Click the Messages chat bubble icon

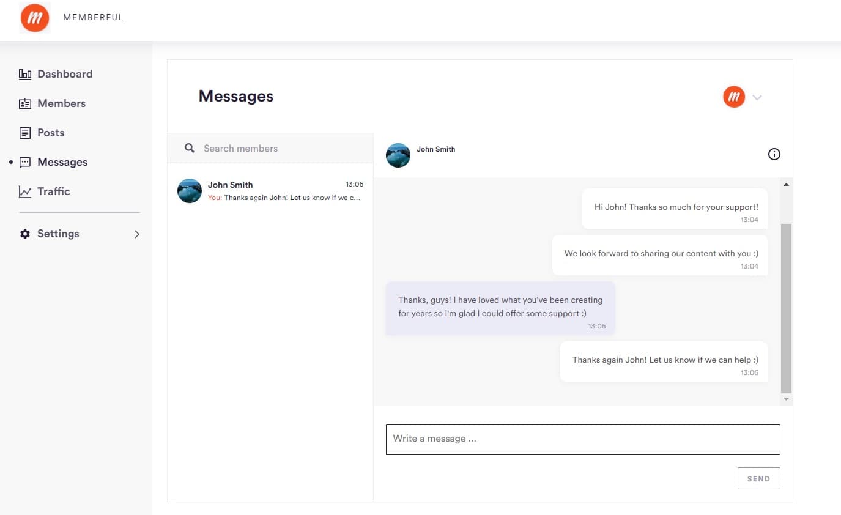click(25, 162)
